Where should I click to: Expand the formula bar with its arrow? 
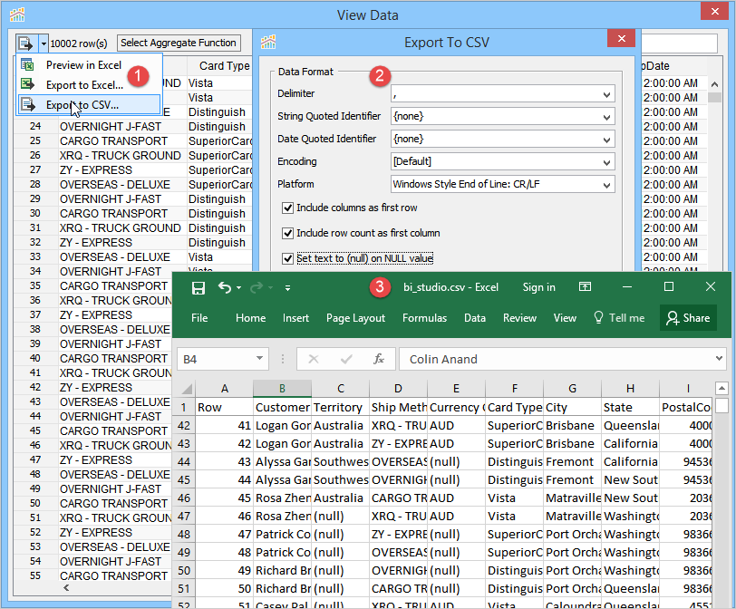click(x=719, y=359)
